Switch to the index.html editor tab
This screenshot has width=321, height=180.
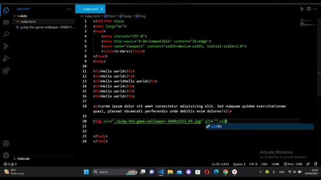click(90, 9)
